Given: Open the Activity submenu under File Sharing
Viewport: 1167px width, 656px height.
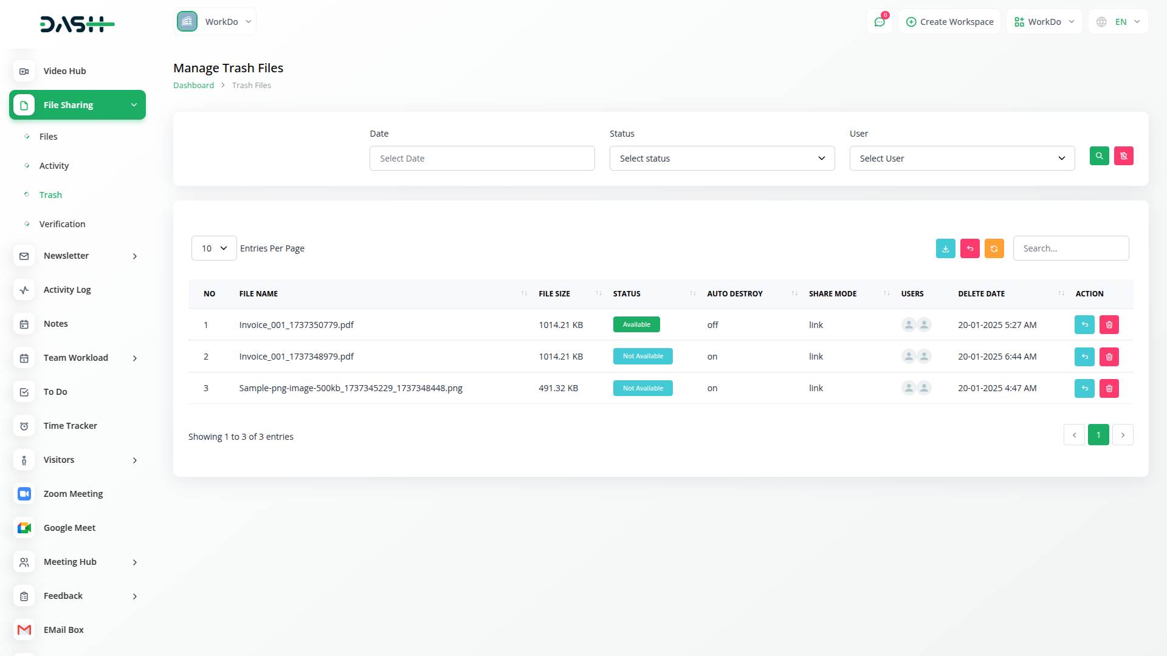Looking at the screenshot, I should [x=54, y=166].
